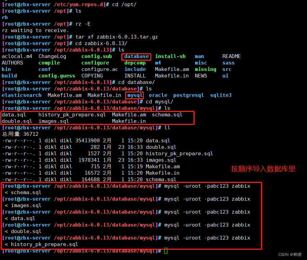Click the boxed mysql directory name
The width and height of the screenshot is (307, 260).
[135, 96]
